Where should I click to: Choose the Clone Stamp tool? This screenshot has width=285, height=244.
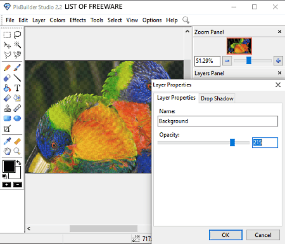coord(7,108)
